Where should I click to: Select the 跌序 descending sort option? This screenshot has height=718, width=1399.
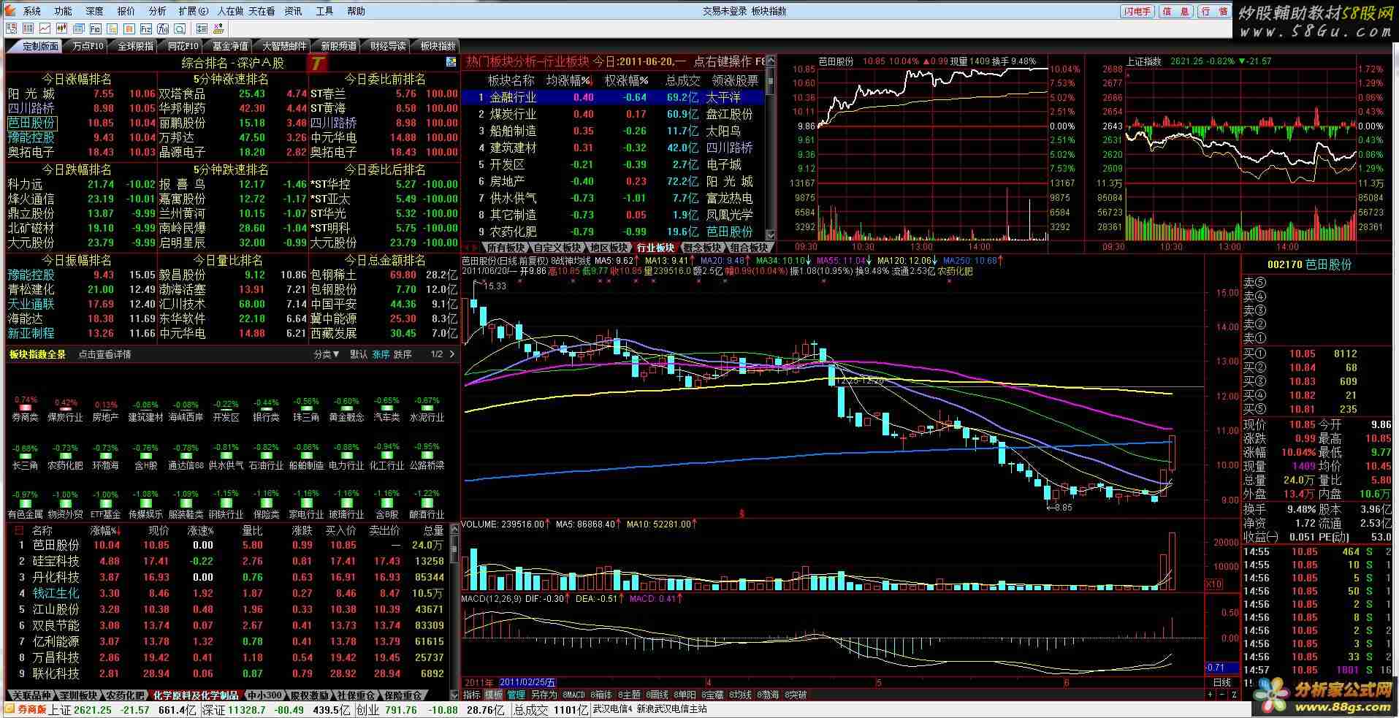(403, 354)
